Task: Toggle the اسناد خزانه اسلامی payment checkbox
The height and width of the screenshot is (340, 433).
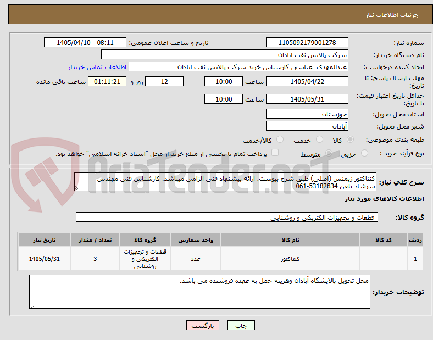Action: point(275,153)
